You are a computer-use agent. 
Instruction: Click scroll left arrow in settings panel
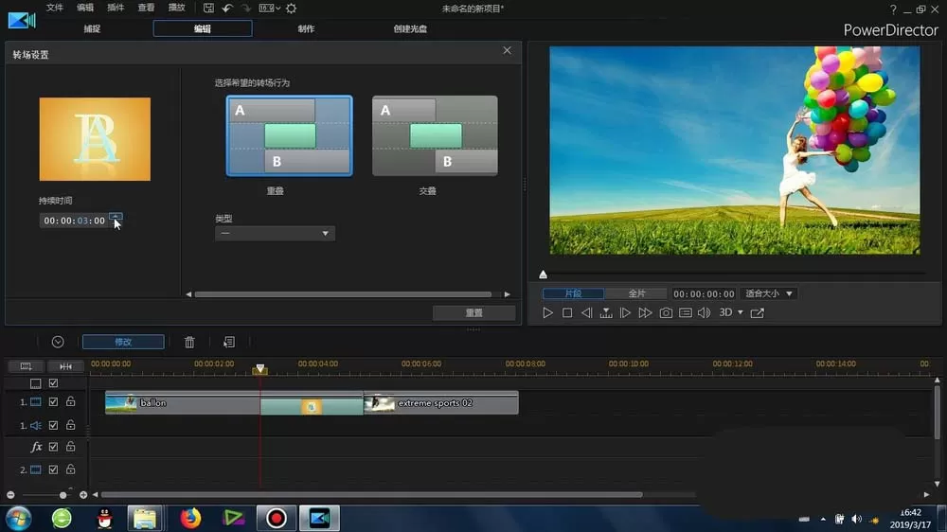[x=188, y=294]
